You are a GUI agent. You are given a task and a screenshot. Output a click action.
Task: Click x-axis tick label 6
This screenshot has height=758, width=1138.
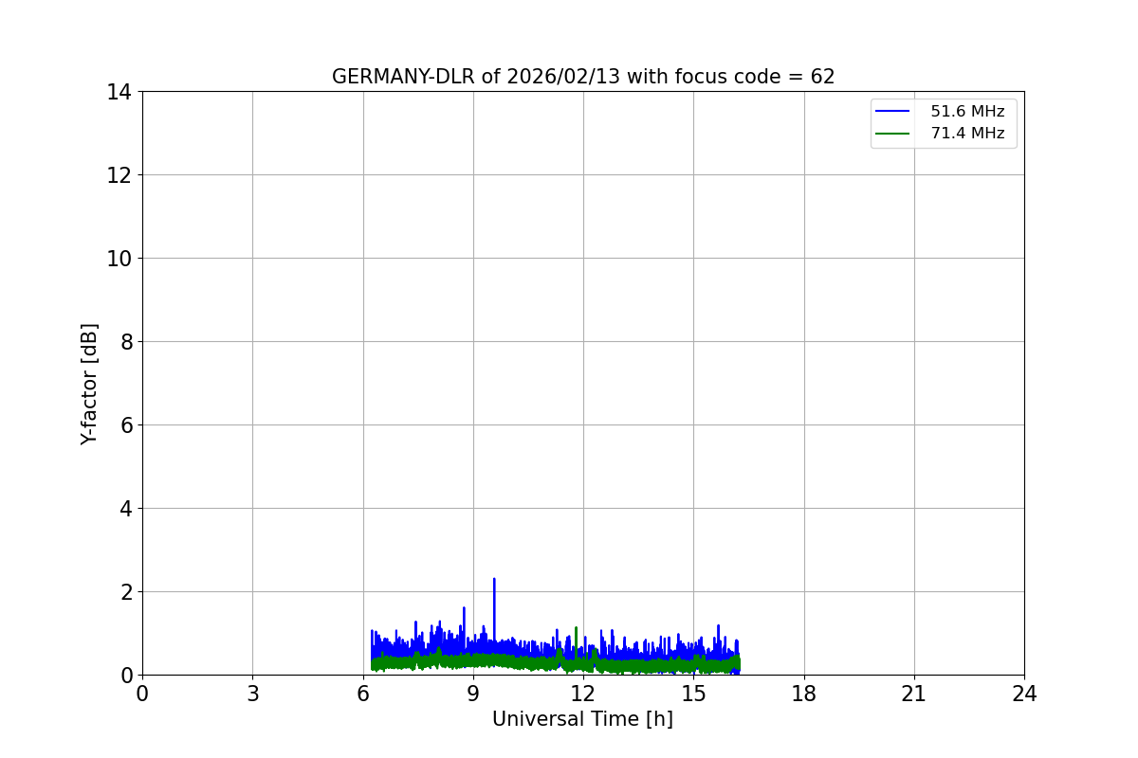click(363, 694)
